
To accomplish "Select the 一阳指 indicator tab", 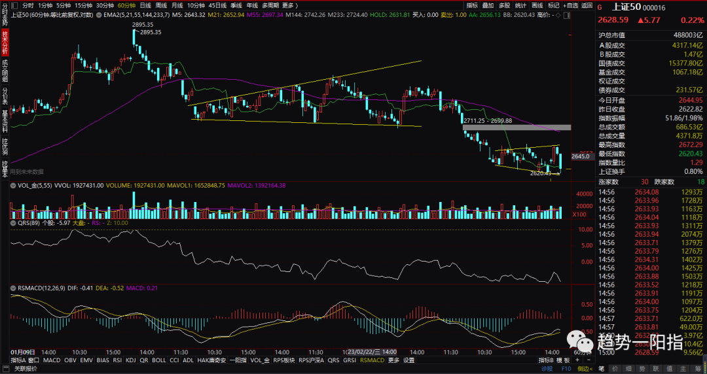I will click(x=238, y=360).
